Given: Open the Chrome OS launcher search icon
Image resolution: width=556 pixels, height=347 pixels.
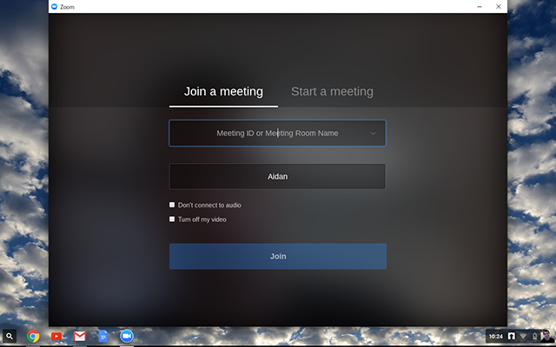Looking at the screenshot, I should 10,336.
